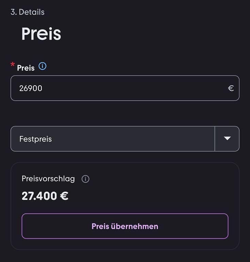Expand the Festpreis dropdown arrow
The width and height of the screenshot is (250, 262).
tap(227, 139)
